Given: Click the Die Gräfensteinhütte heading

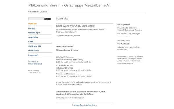Looking at the screenshot, I should [x=65, y=47].
